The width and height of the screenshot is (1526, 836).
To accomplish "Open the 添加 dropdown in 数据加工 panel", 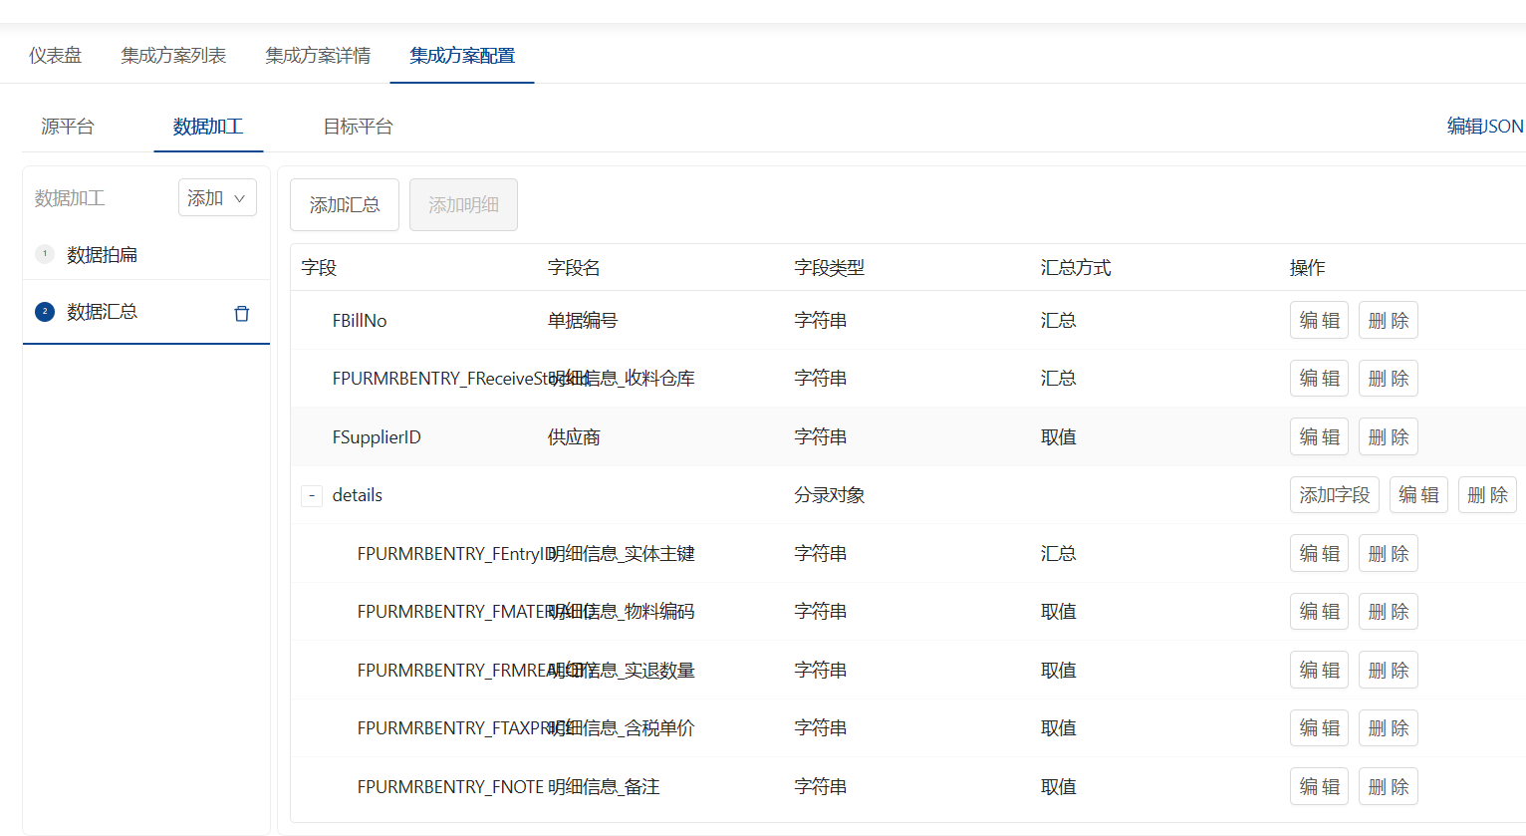I will coord(217,198).
